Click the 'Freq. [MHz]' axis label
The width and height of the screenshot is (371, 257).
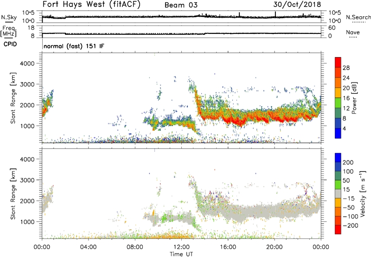click(8, 32)
